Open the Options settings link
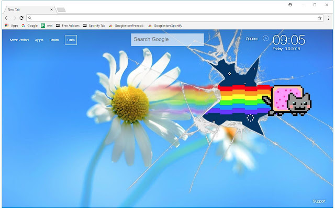 [x=252, y=39]
